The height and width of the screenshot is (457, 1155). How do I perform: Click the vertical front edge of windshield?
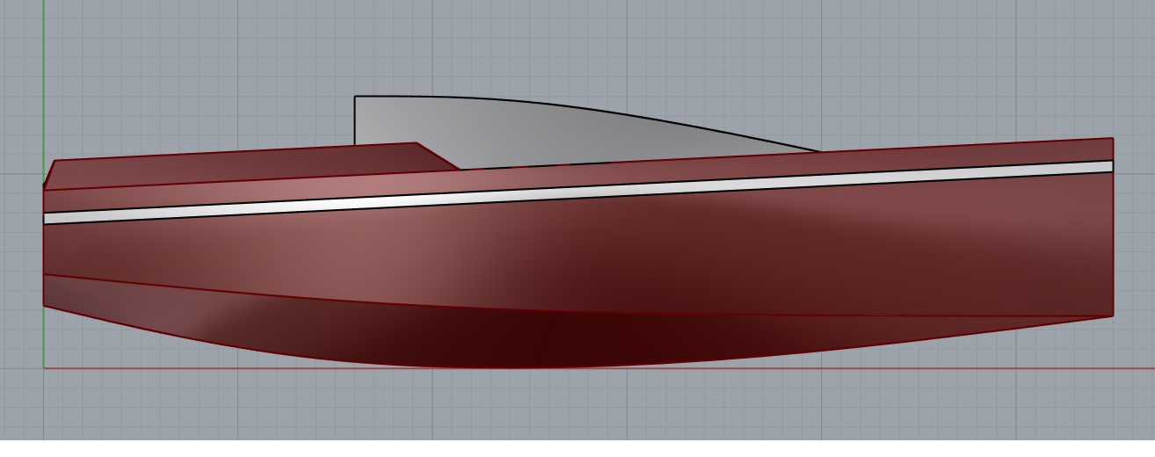[x=354, y=120]
